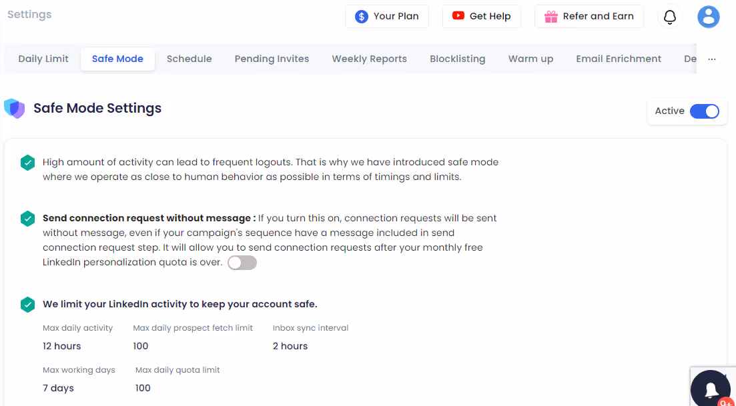The width and height of the screenshot is (736, 406).
Task: Click the YouTube icon beside Get Help
Action: point(457,17)
